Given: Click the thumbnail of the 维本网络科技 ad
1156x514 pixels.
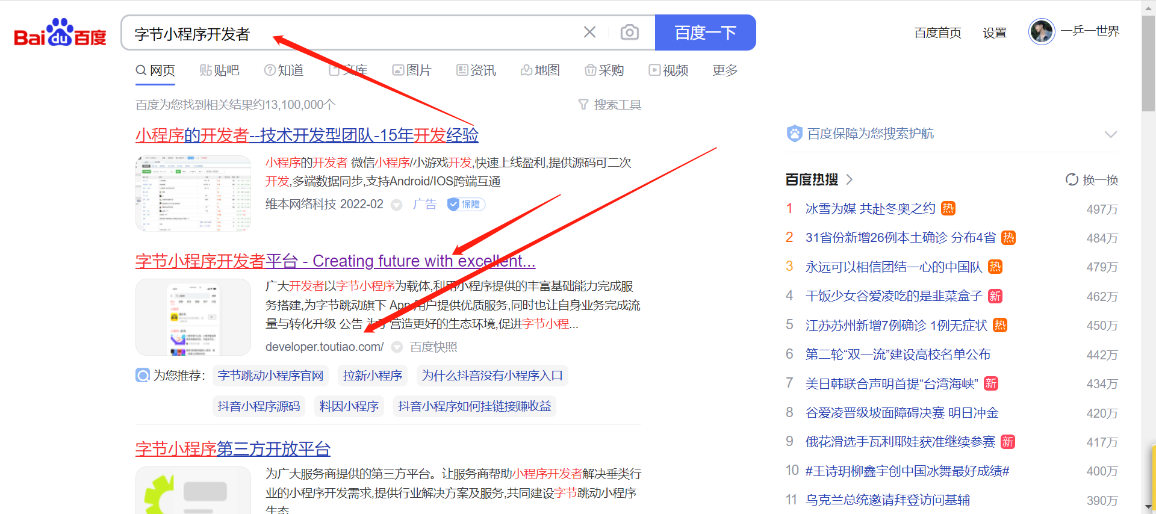Looking at the screenshot, I should point(193,193).
